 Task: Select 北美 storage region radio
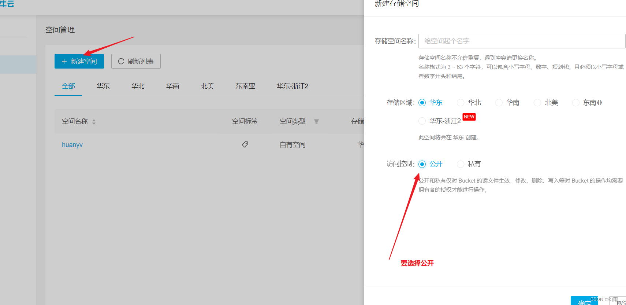(537, 103)
